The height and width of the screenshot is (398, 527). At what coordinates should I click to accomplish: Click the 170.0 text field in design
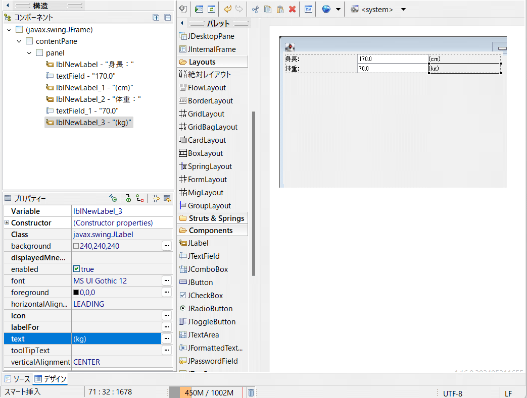(x=393, y=59)
